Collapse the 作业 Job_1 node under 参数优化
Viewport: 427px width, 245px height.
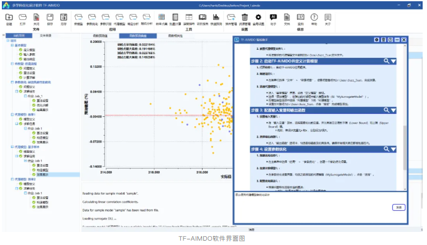point(25,96)
